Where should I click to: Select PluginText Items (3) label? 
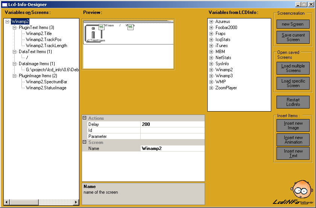36,28
